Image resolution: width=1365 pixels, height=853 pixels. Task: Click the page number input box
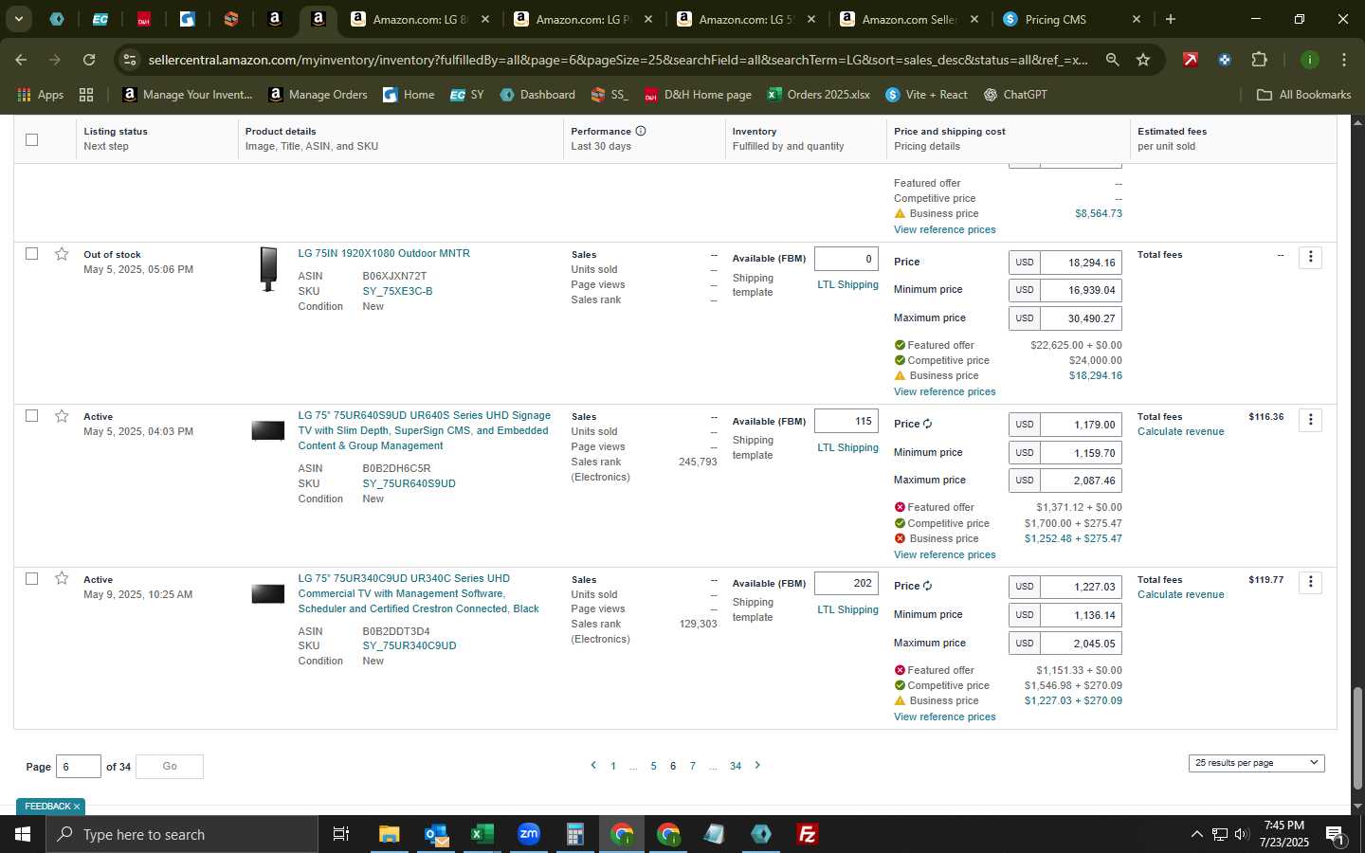(79, 766)
